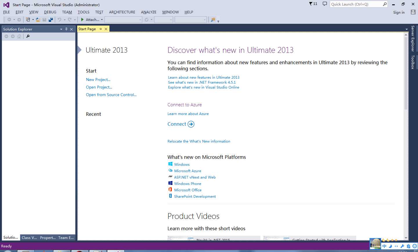Click the input method Chinese mode icon
The height and width of the screenshot is (252, 418).
384,246
